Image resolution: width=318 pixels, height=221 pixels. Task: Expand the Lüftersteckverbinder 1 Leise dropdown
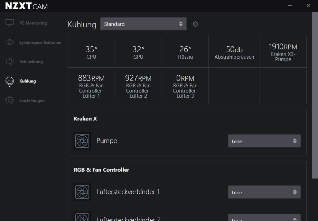(264, 192)
